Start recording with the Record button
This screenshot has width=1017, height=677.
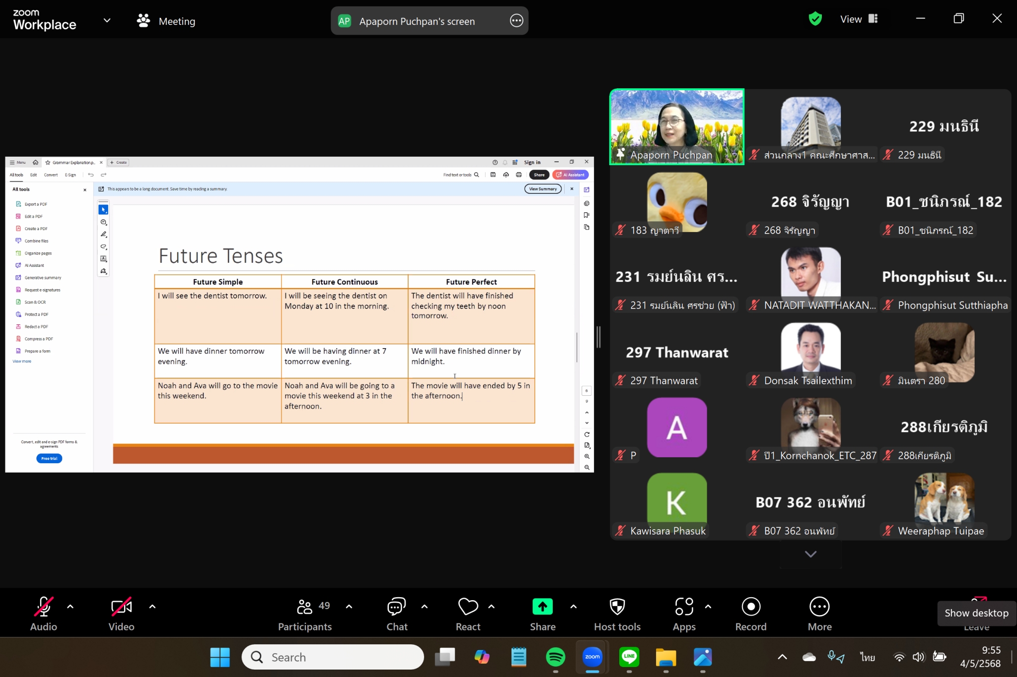coord(751,615)
